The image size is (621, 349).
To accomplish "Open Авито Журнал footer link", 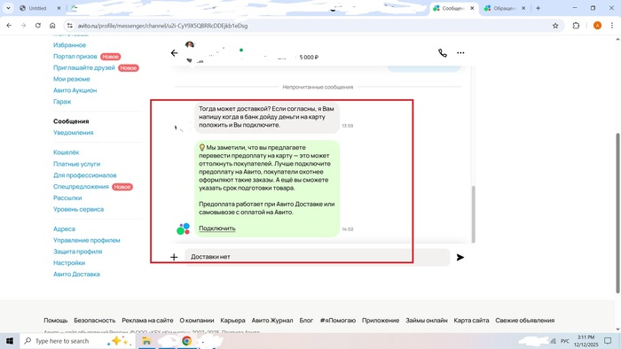I will pyautogui.click(x=272, y=320).
